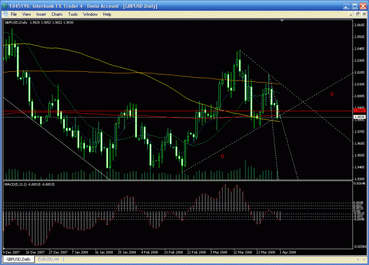The width and height of the screenshot is (369, 265).
Task: Open the File menu
Action: pyautogui.click(x=14, y=14)
